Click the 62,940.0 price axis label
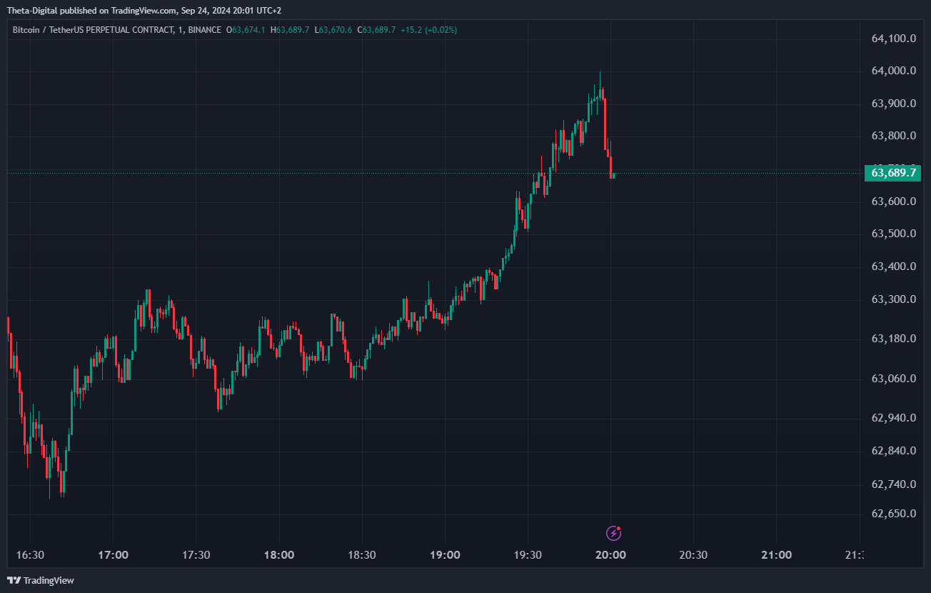The image size is (931, 593). (894, 417)
